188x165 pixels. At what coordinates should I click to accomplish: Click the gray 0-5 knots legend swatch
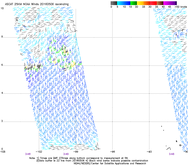(x=114, y=3)
